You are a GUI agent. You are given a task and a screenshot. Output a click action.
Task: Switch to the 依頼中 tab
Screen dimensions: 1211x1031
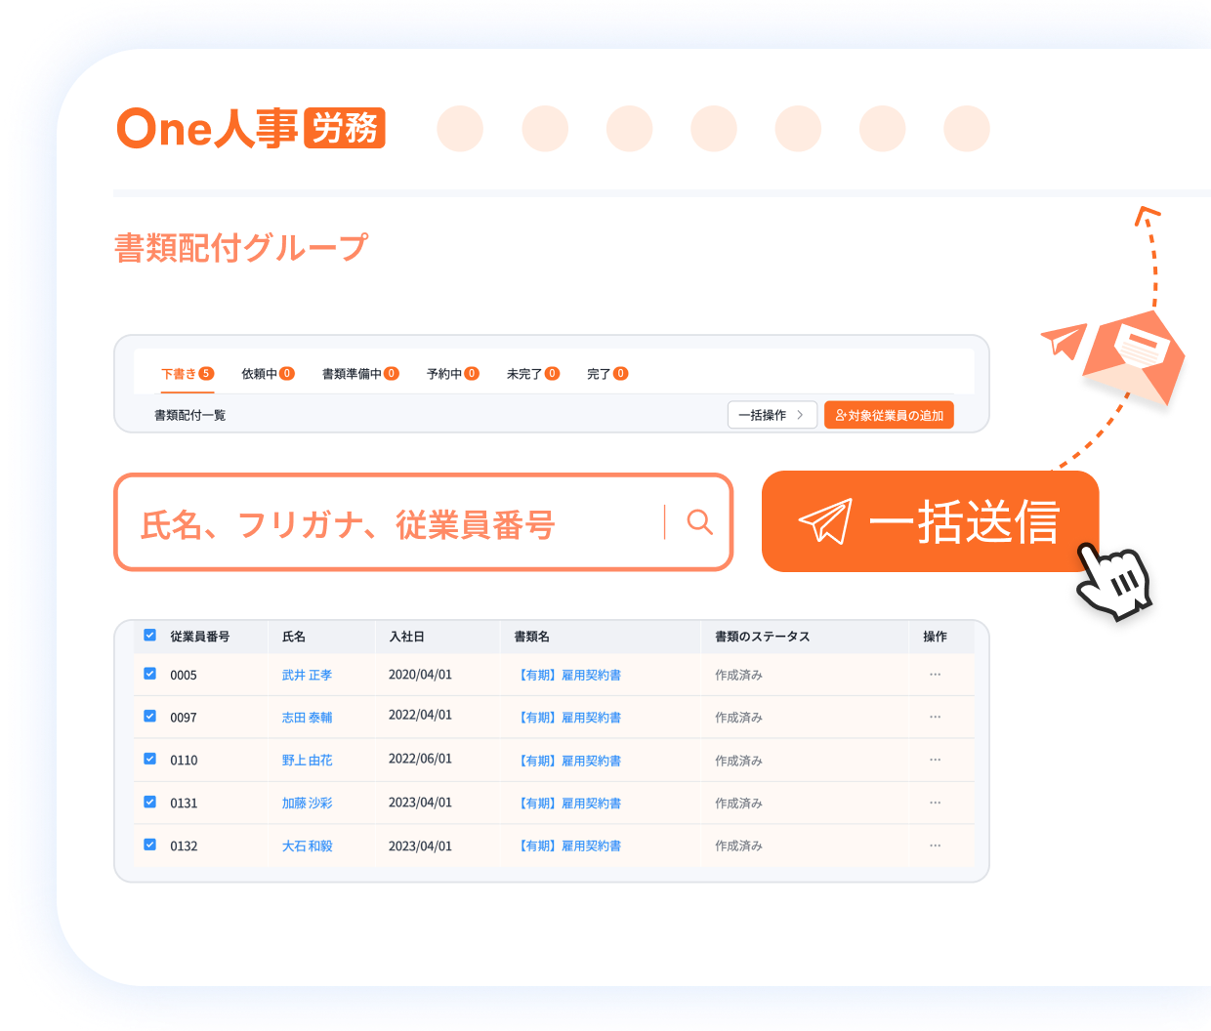coord(268,374)
